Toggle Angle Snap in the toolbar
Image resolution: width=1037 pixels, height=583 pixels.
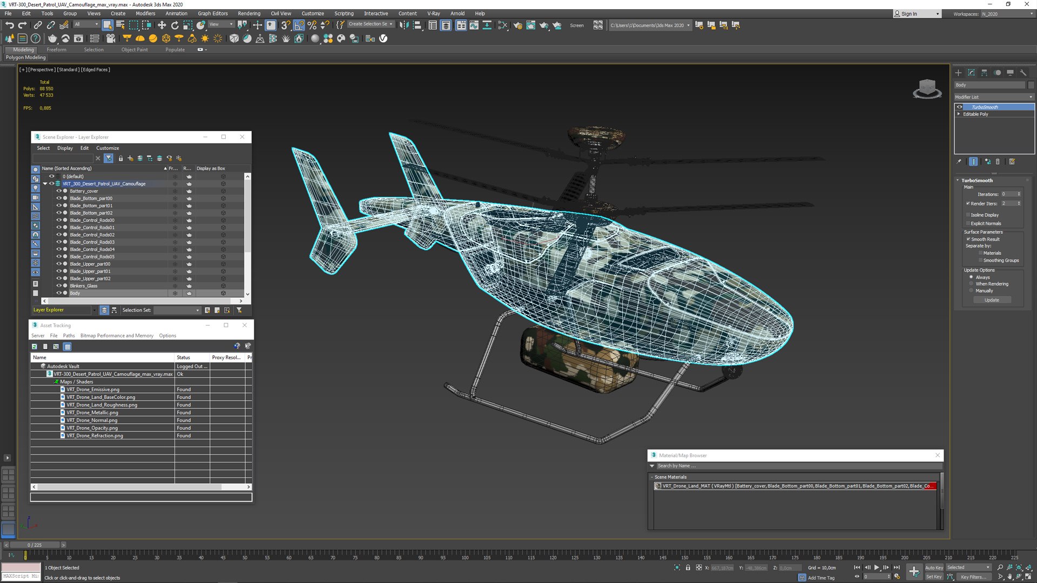(x=299, y=25)
